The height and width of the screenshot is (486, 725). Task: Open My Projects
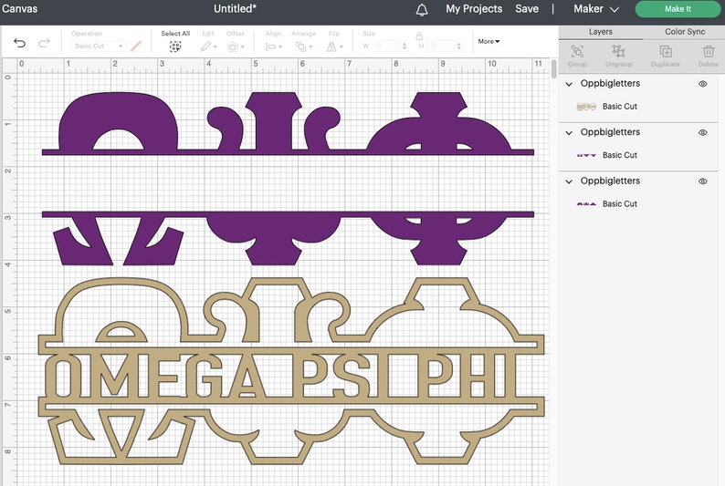point(474,9)
